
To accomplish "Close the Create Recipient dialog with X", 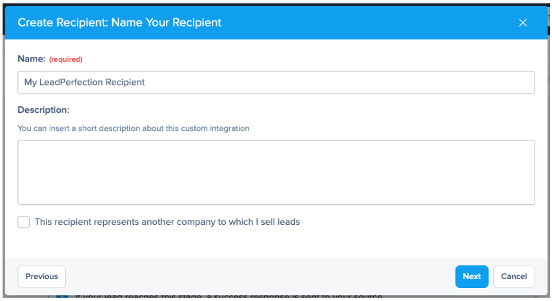I will tap(523, 23).
